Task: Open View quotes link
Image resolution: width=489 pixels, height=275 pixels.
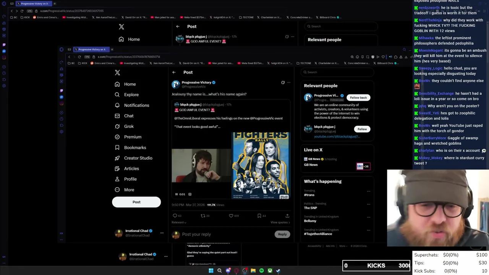Action: click(280, 222)
